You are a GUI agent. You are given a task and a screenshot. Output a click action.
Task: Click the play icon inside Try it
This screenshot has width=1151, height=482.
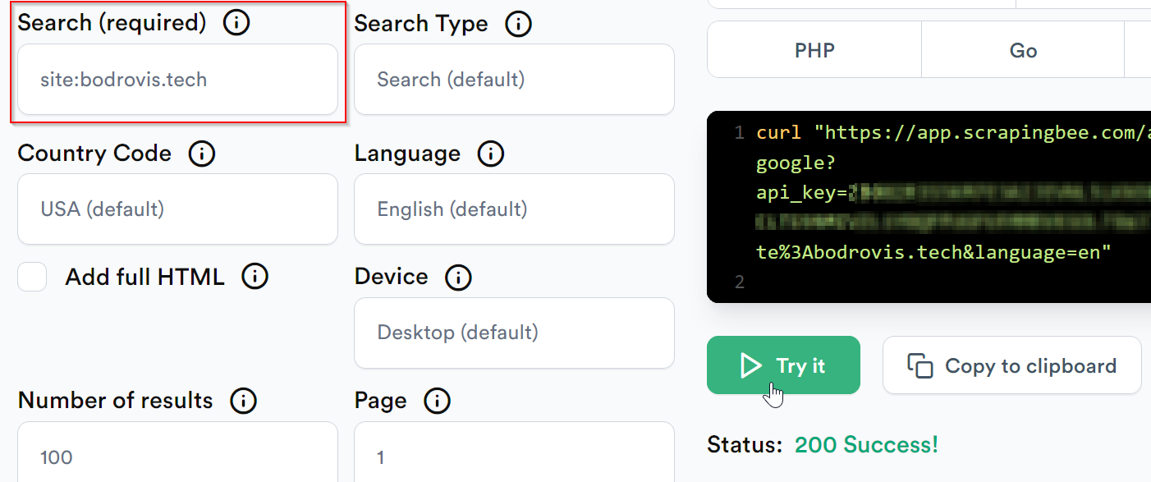coord(752,365)
